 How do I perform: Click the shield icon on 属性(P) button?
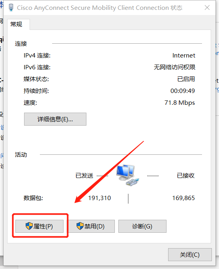[x=29, y=226]
